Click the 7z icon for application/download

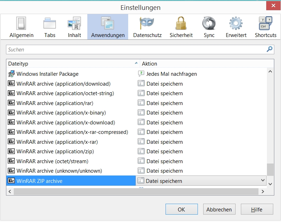coord(11,84)
